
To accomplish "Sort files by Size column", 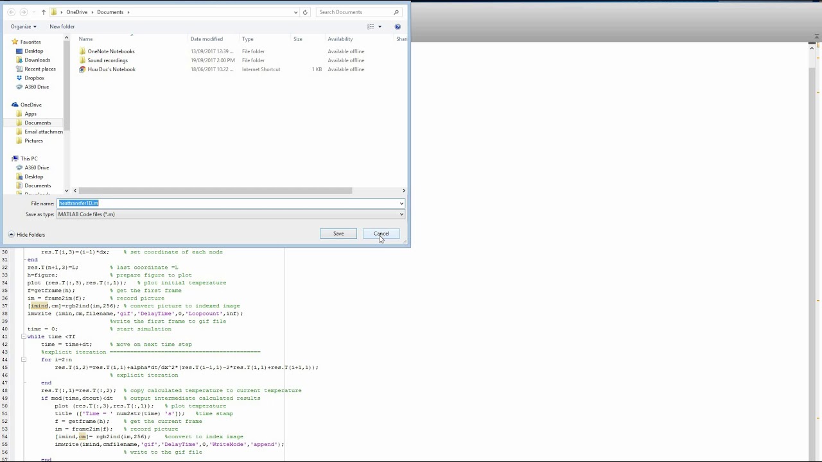I will pos(298,39).
